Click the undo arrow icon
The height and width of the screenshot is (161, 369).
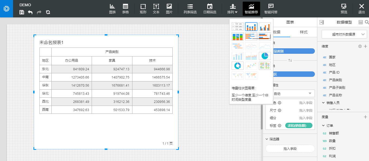click(x=30, y=12)
